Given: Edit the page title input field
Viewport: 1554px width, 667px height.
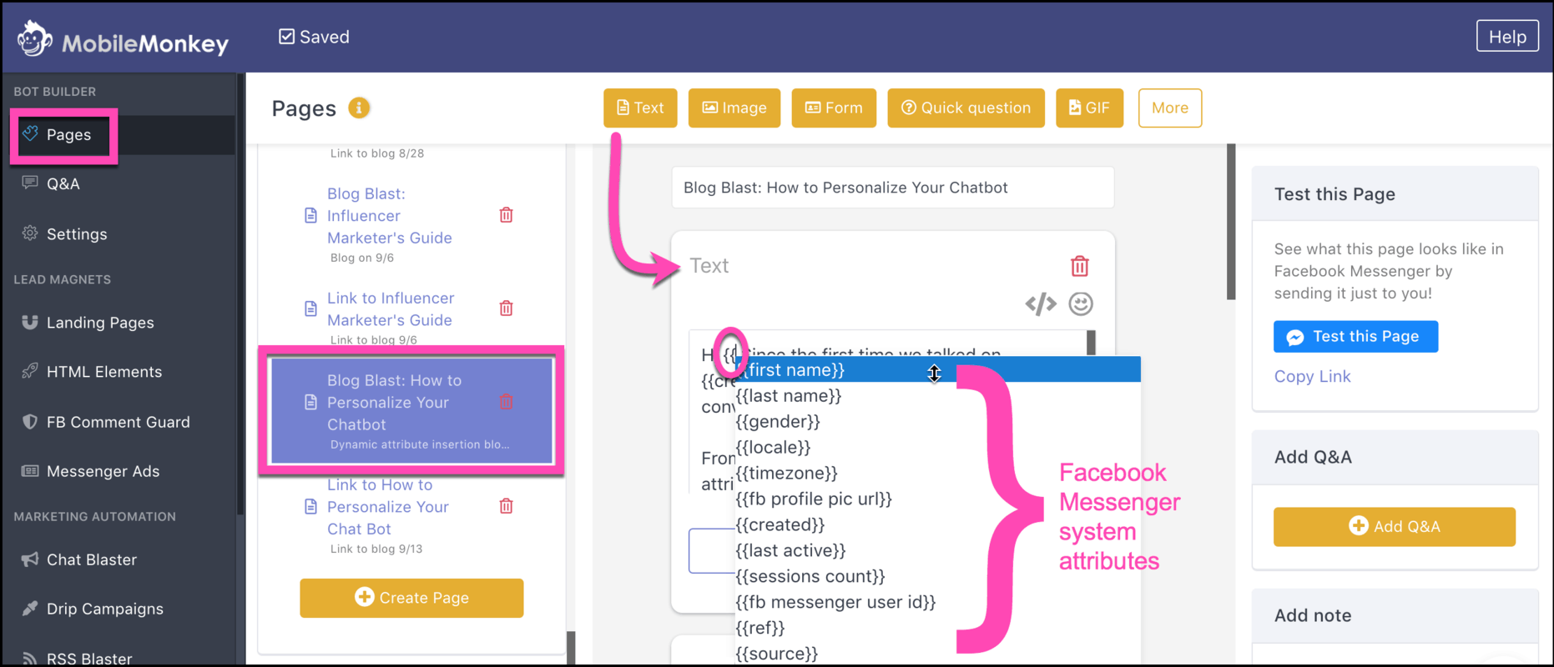Looking at the screenshot, I should pos(893,188).
